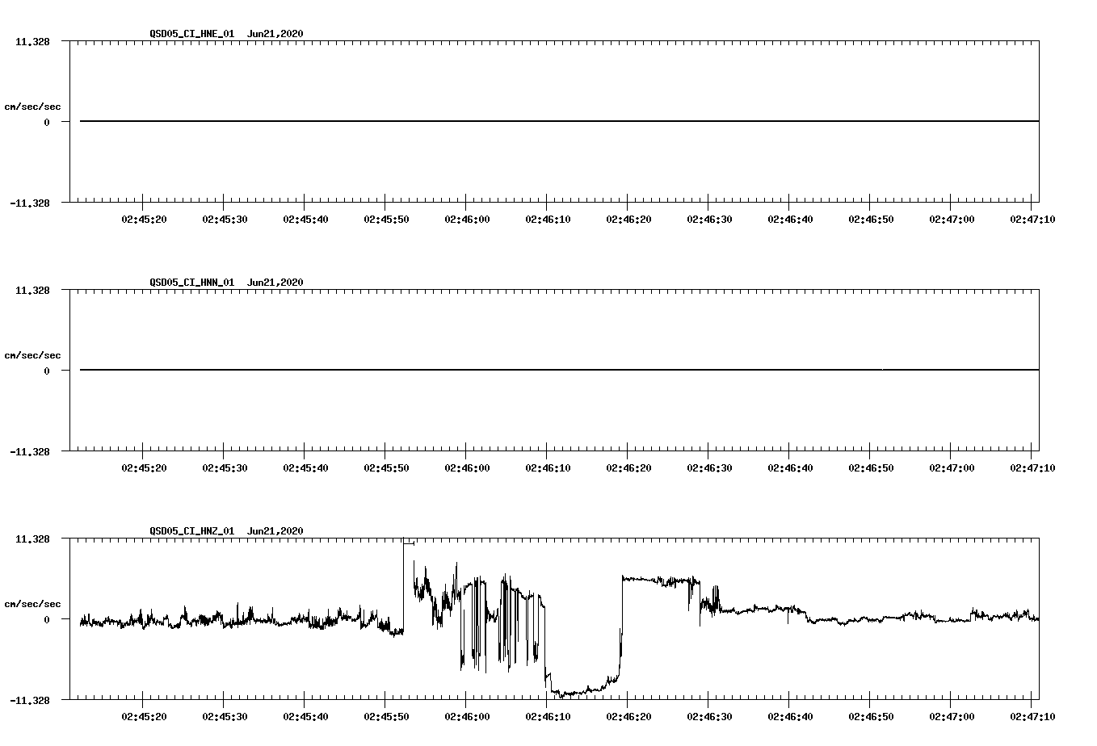Click the 02:46:40 time label under HNE plot
This screenshot has height=746, width=1097.
tap(790, 220)
